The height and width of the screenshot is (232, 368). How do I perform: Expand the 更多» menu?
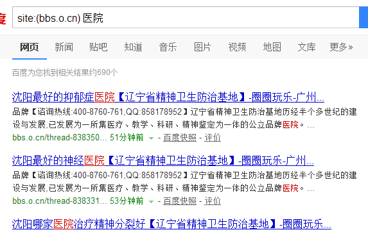(341, 47)
